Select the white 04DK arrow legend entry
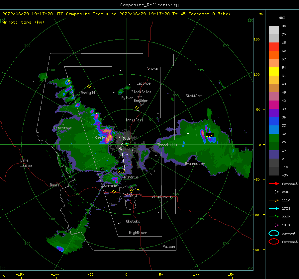The width and height of the screenshot is (299, 279). [274, 192]
